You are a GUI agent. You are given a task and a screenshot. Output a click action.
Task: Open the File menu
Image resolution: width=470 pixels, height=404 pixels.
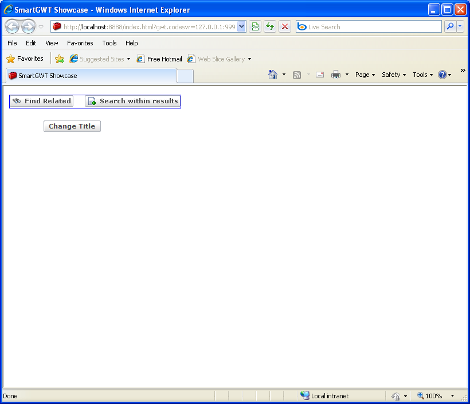tap(12, 43)
